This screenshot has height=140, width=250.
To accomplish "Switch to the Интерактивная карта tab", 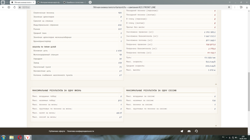I will coord(49,2).
